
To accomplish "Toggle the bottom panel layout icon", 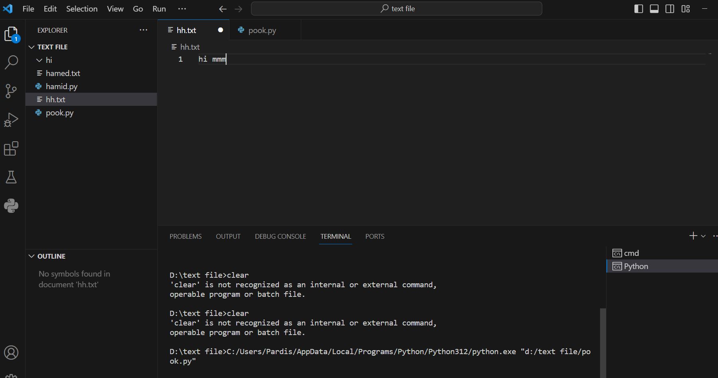I will point(654,9).
